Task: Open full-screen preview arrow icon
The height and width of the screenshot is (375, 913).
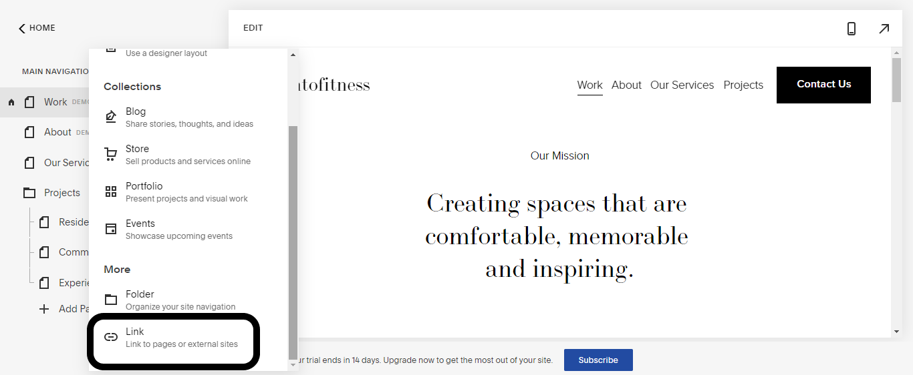Action: [x=884, y=29]
